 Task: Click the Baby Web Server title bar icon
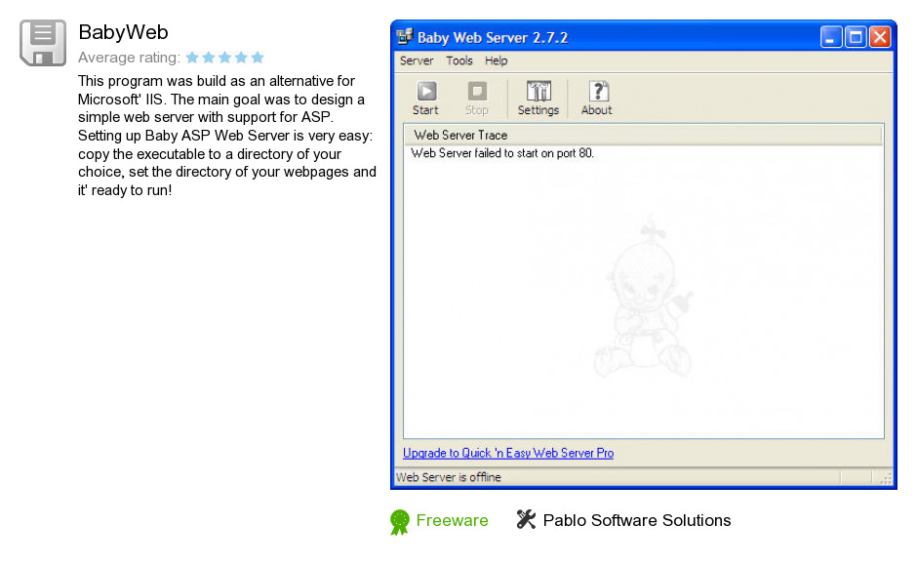click(x=405, y=37)
